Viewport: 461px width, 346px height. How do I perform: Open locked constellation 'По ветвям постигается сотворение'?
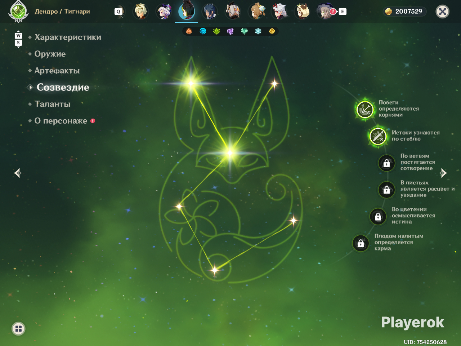386,163
